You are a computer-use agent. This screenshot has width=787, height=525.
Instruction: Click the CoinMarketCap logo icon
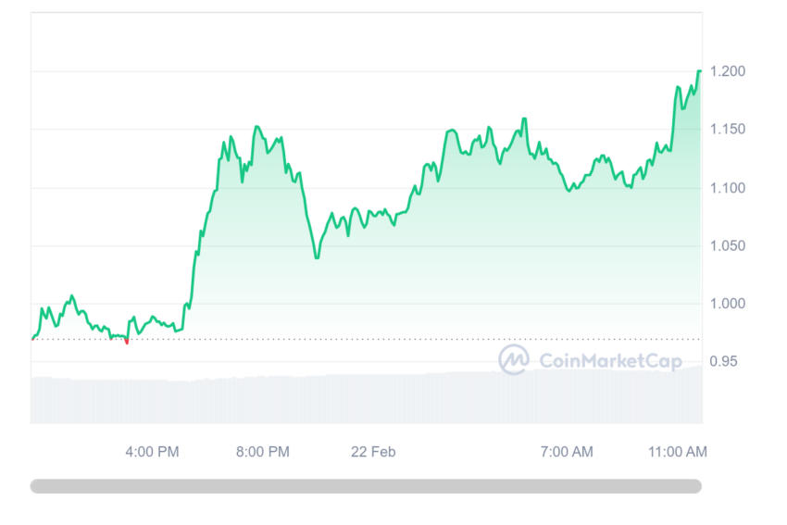514,359
